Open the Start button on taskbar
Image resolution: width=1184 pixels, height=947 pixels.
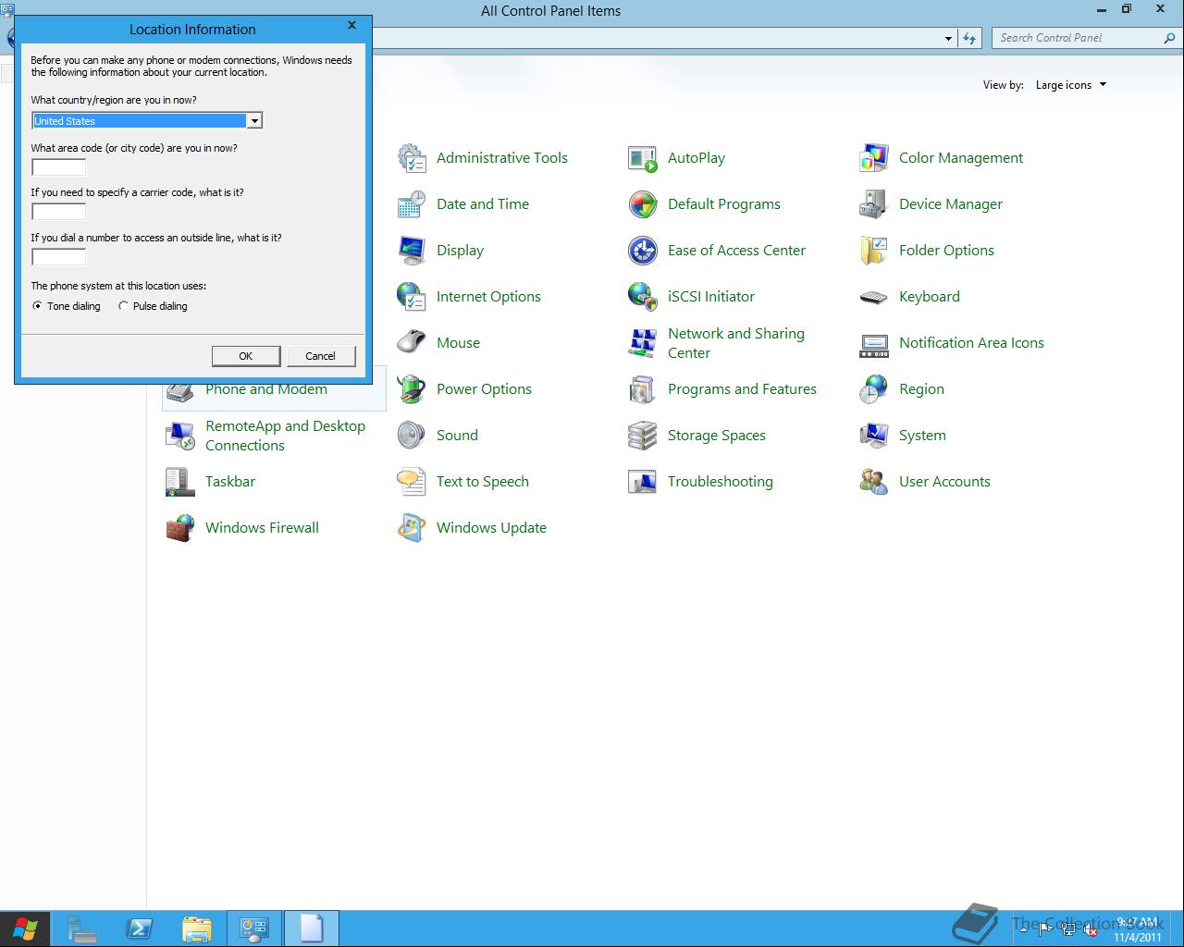click(25, 929)
